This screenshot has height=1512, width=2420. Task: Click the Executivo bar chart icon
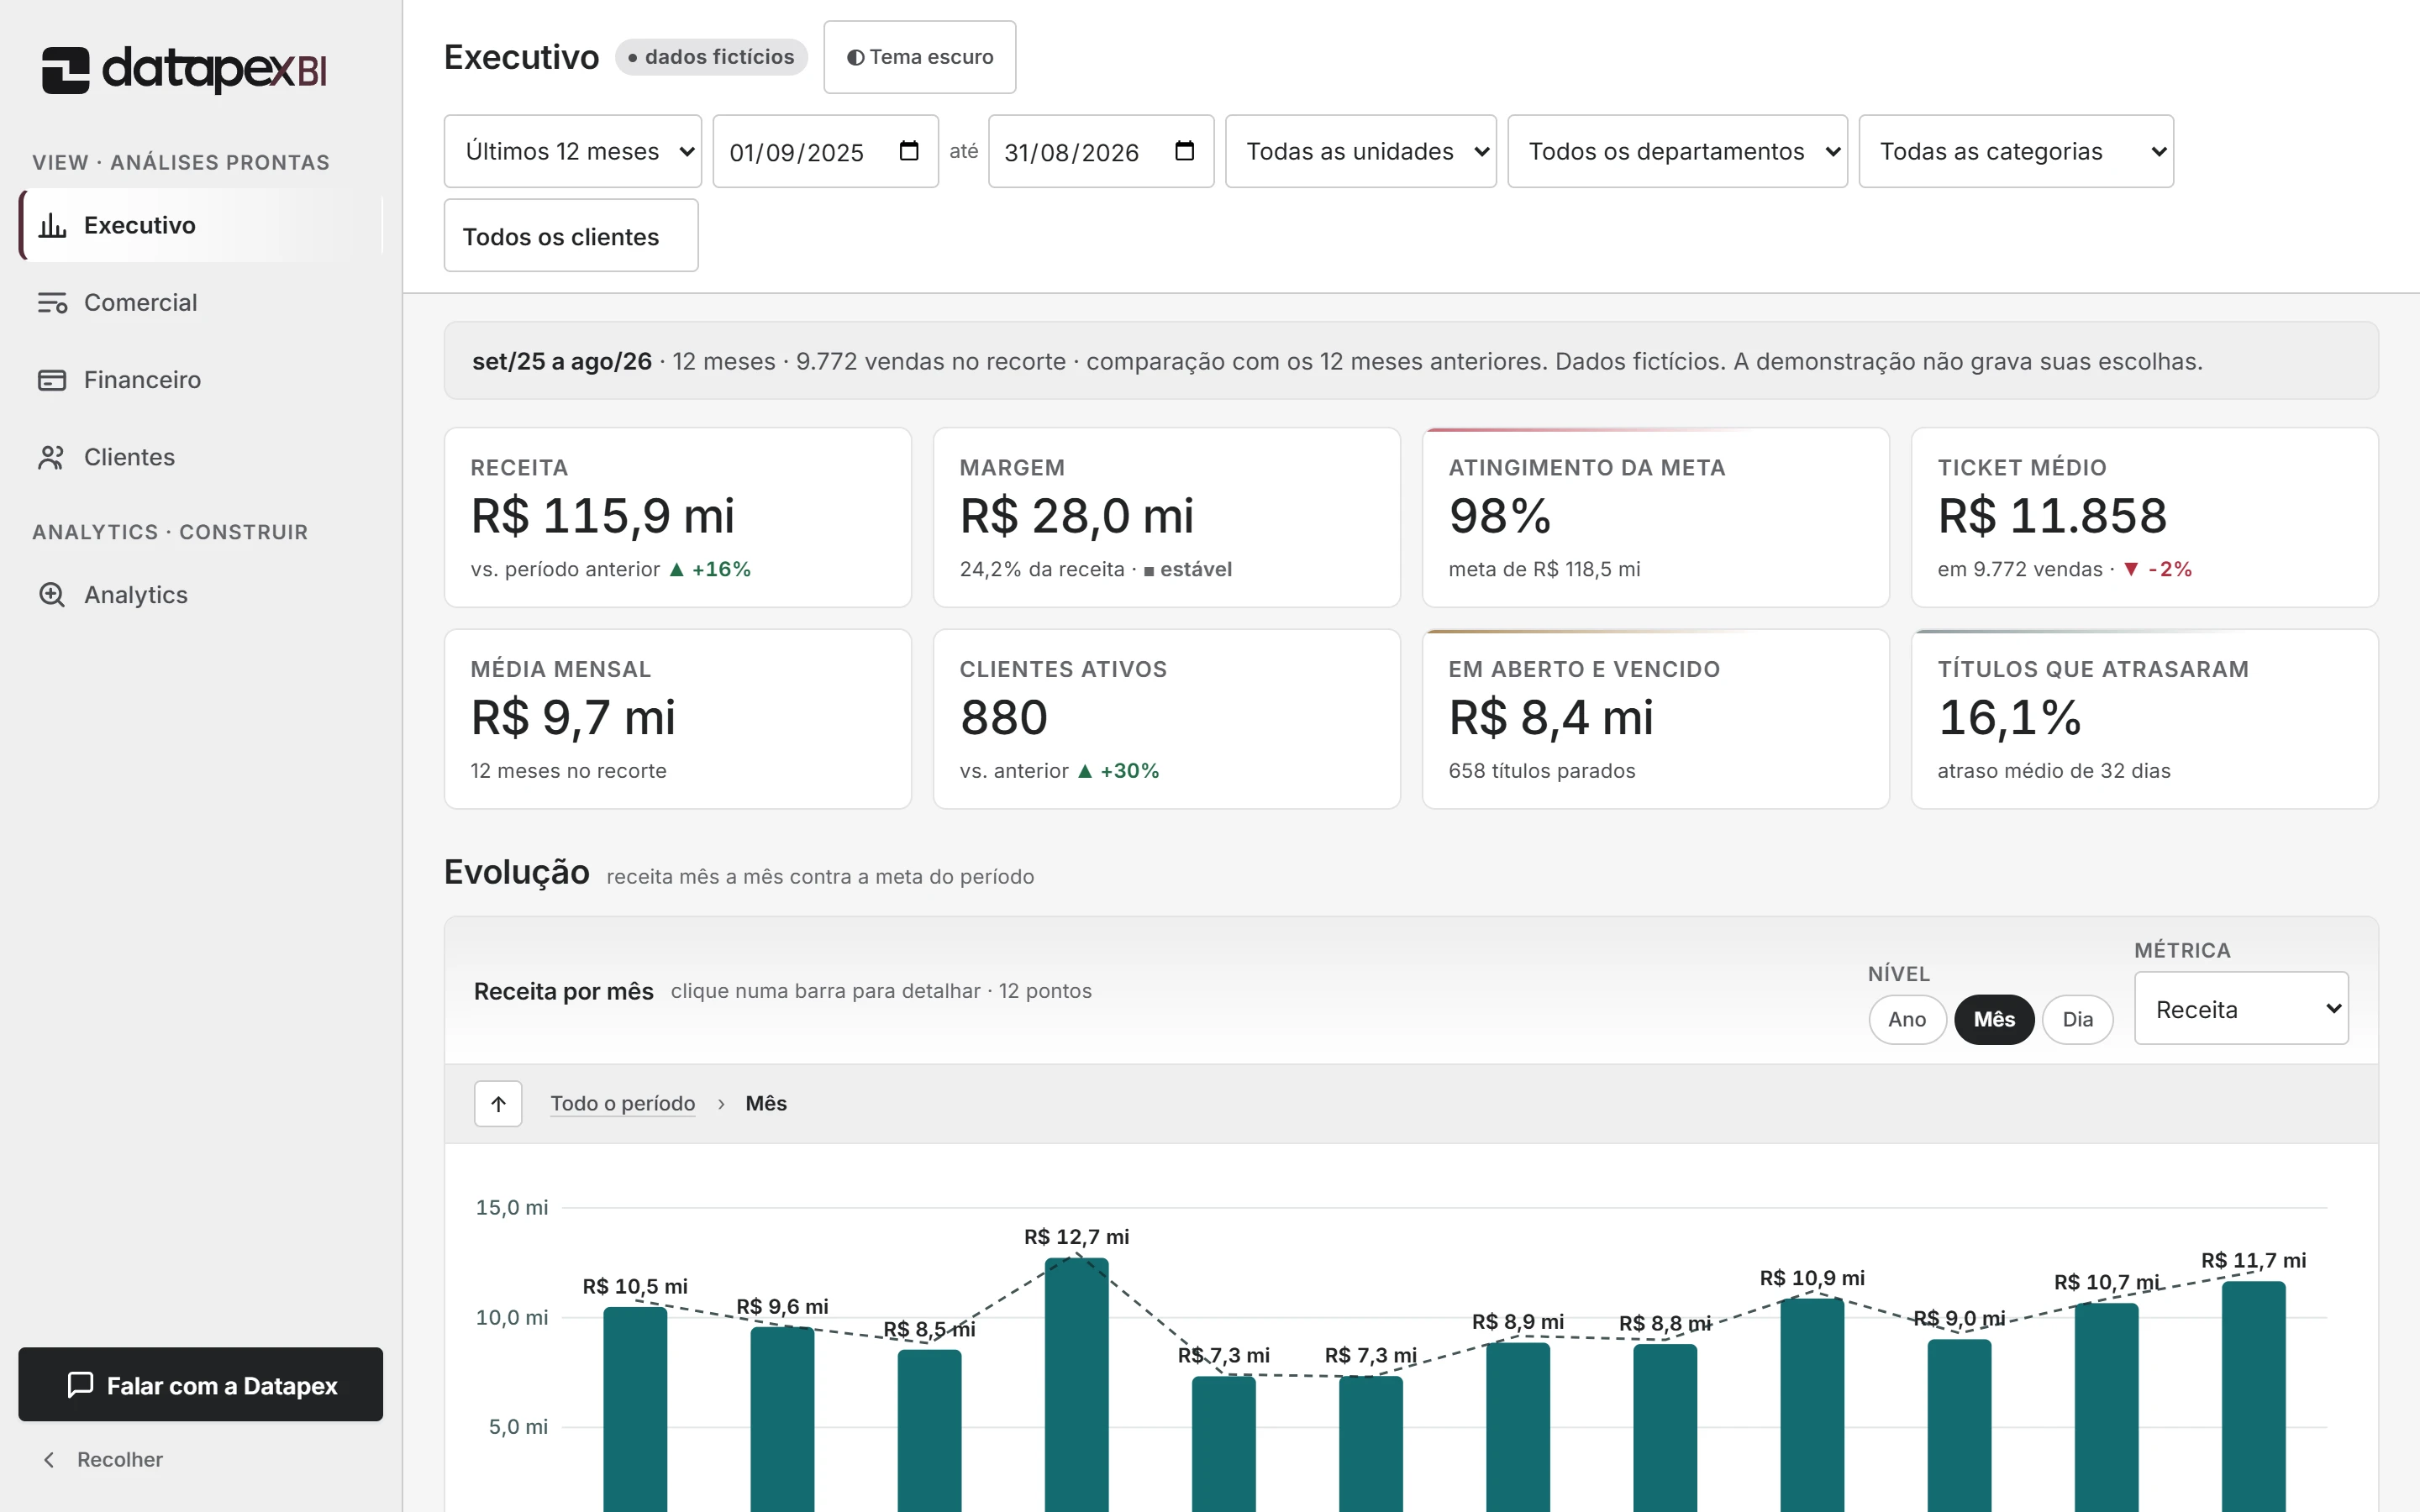pos(52,226)
